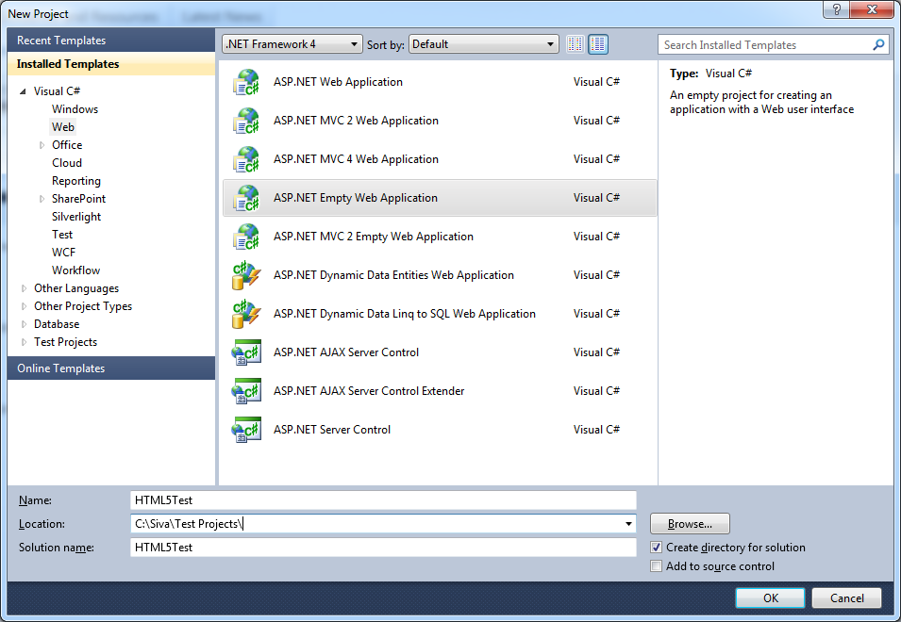Click Visual C# language label for ASP.NET Web Application
The image size is (901, 622).
[x=596, y=82]
